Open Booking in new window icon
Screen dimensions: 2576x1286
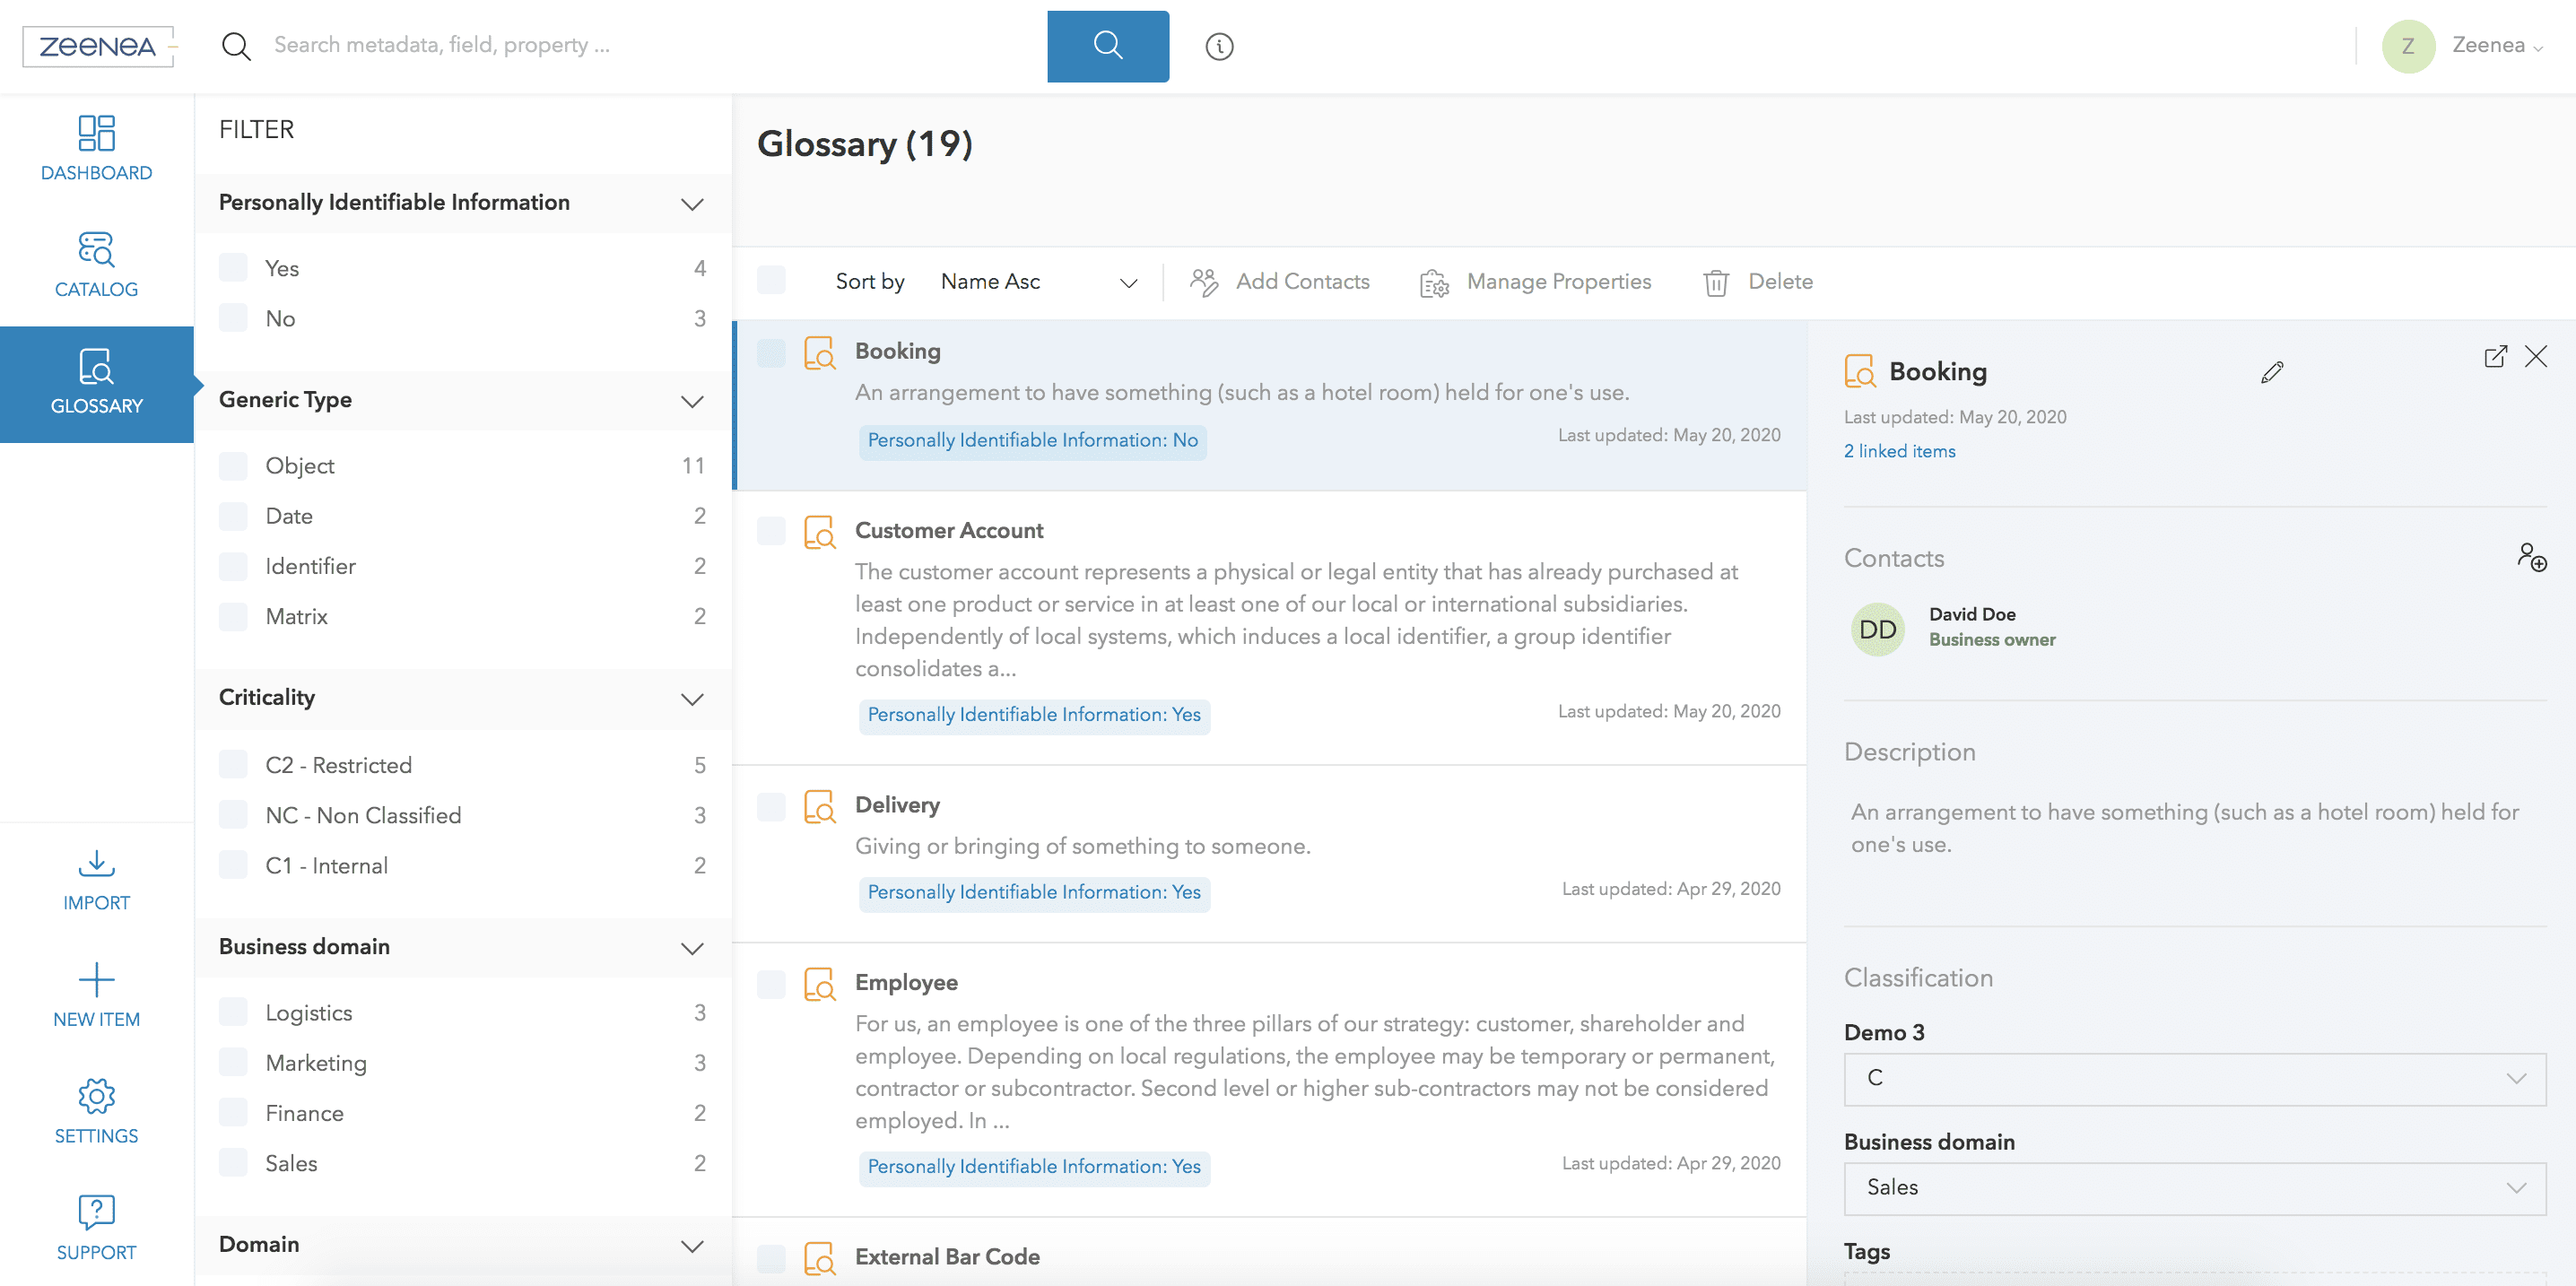(2495, 357)
